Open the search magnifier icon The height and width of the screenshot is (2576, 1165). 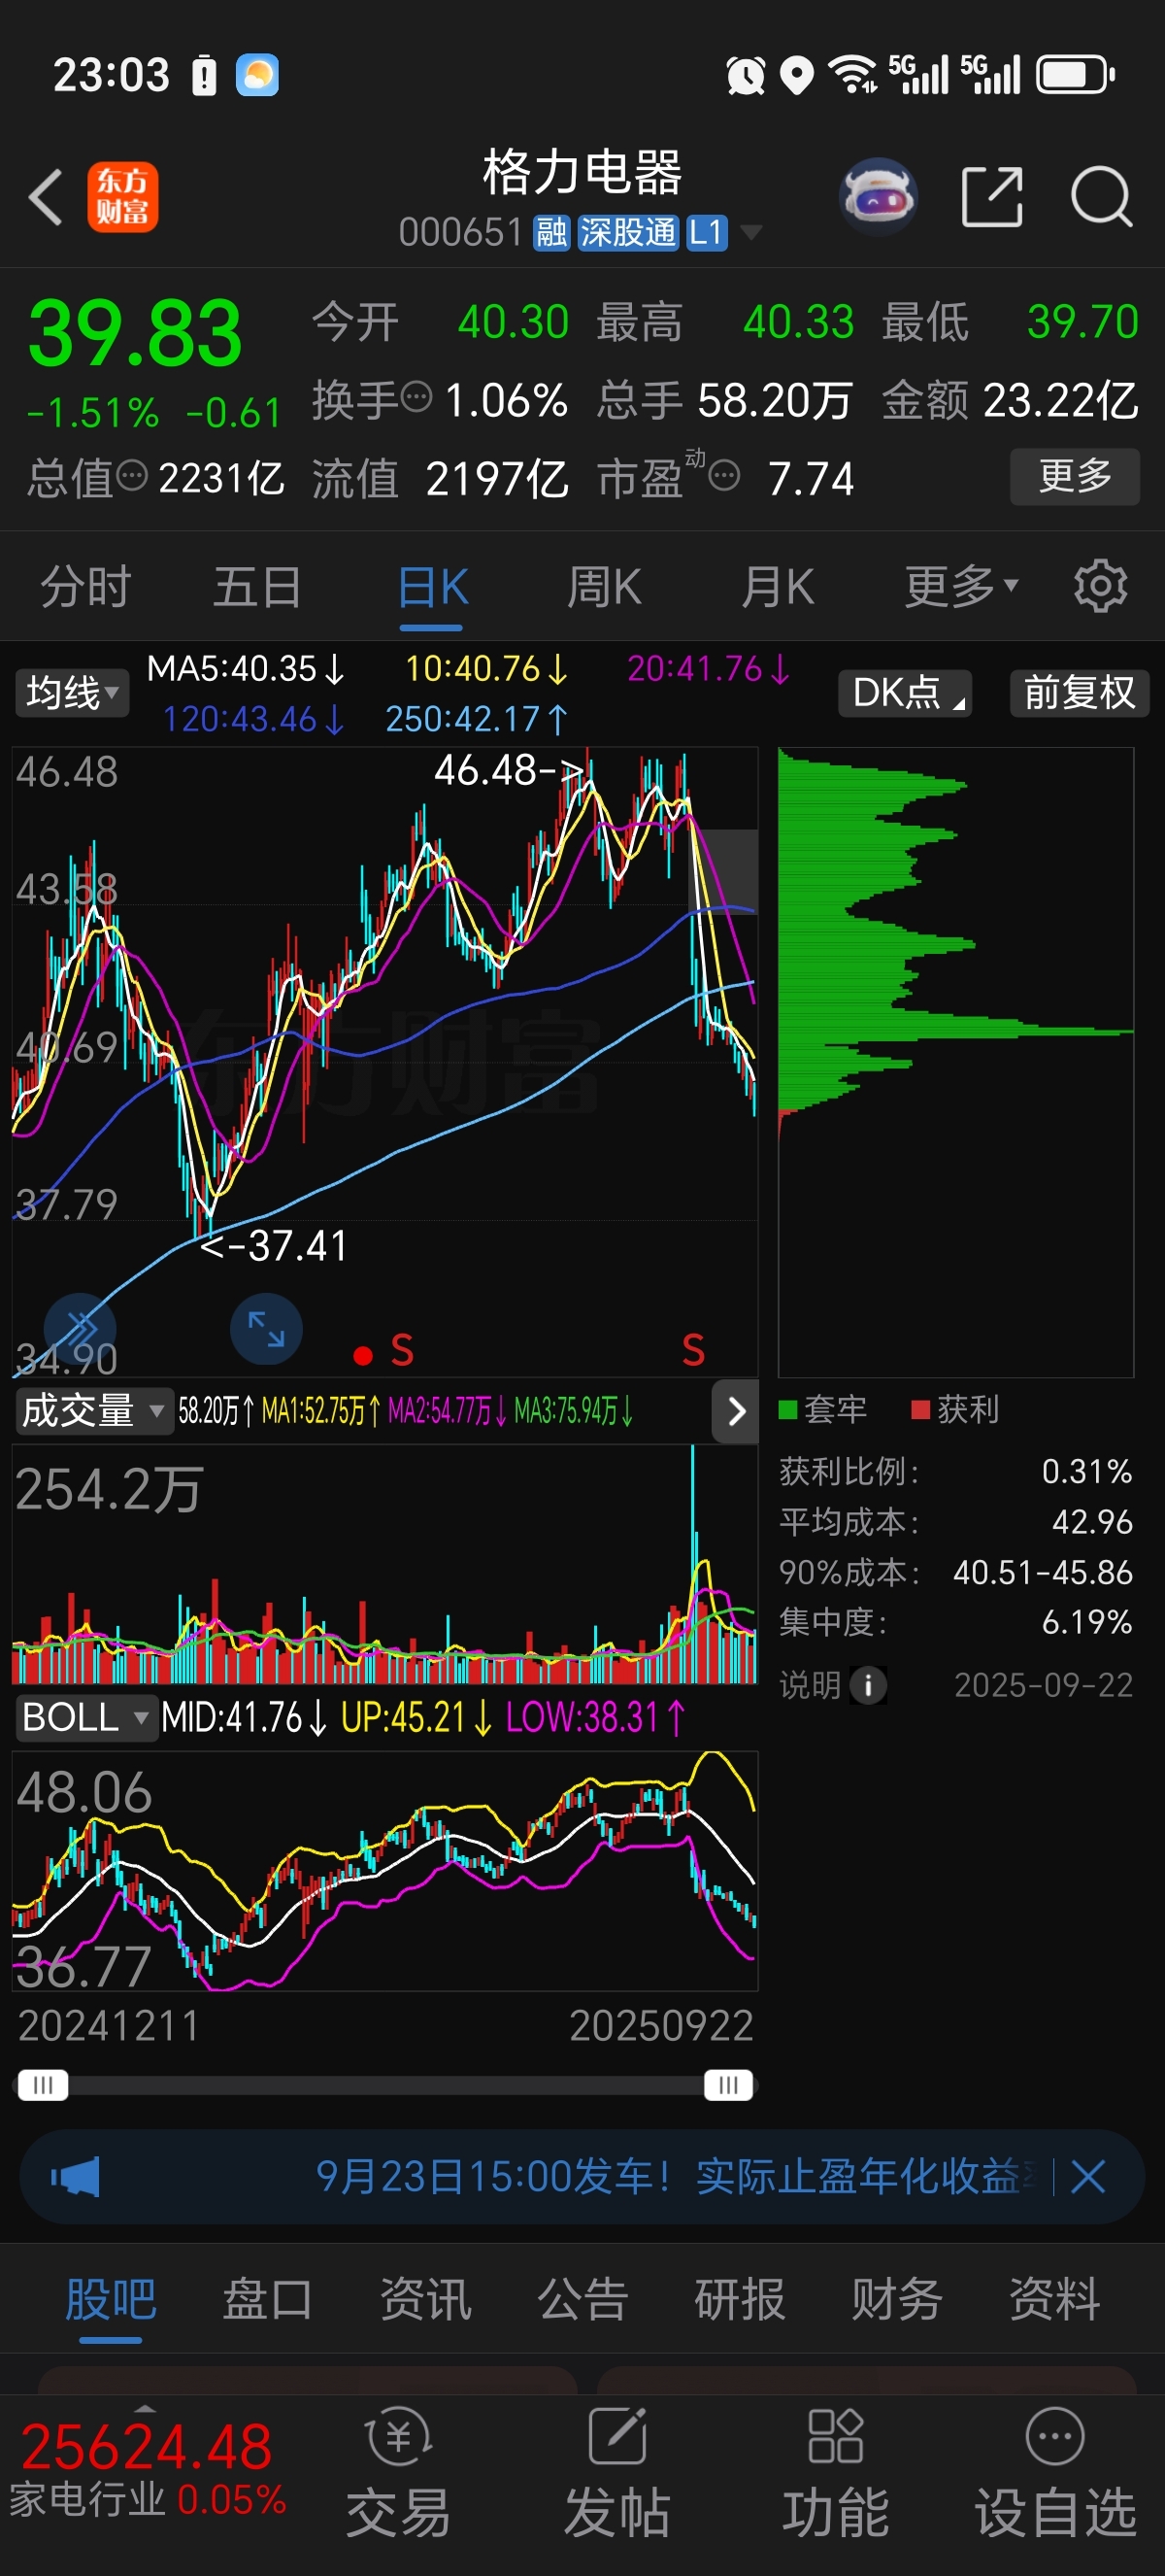click(1101, 197)
